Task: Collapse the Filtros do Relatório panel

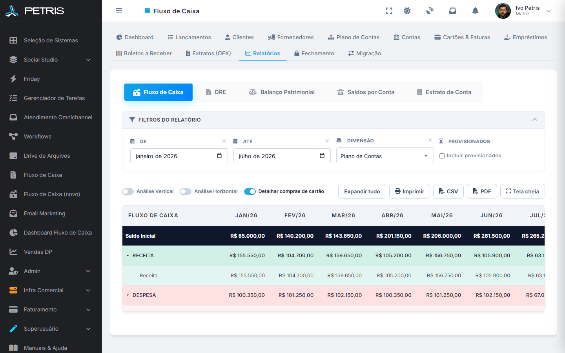Action: [534, 120]
